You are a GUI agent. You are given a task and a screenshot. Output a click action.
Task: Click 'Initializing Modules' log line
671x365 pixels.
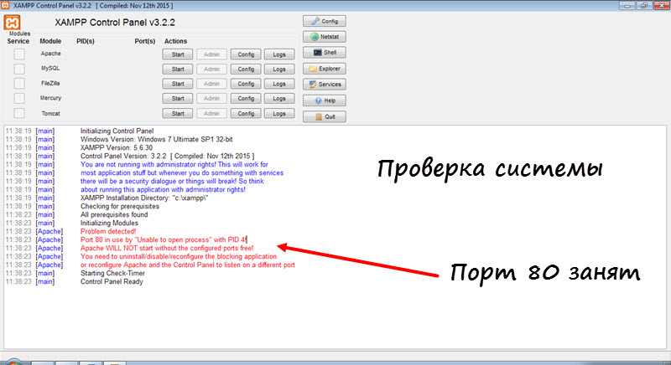(x=109, y=223)
